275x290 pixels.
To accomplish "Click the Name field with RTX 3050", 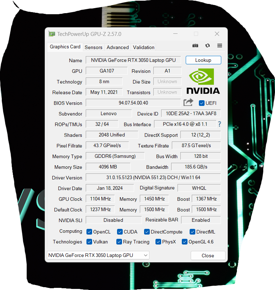I will (133, 60).
